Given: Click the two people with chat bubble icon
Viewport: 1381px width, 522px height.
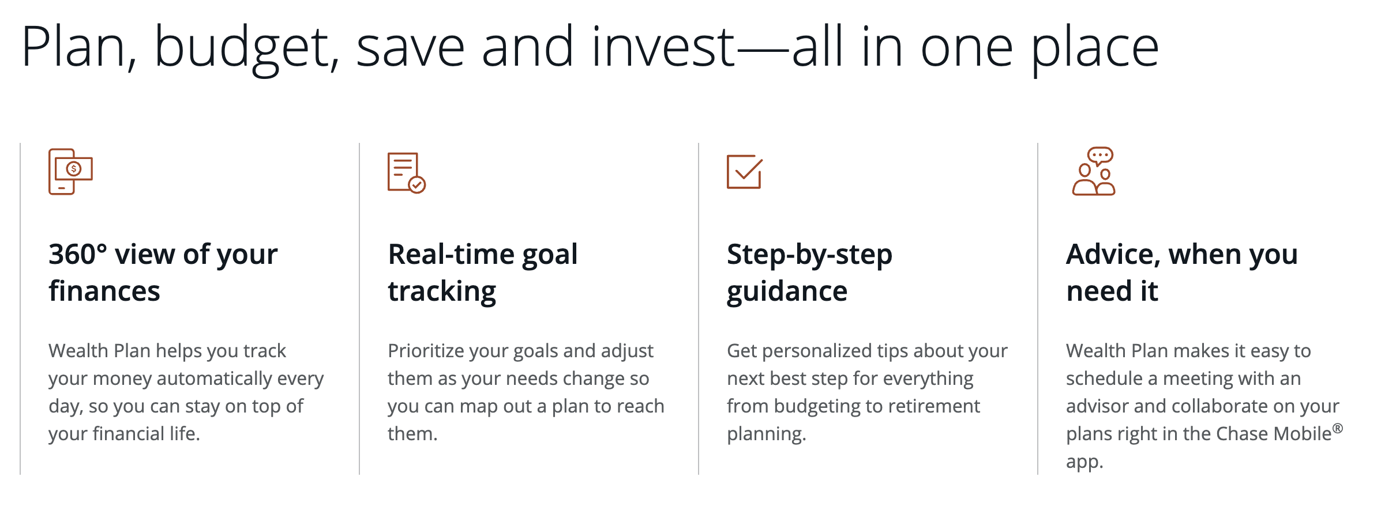Looking at the screenshot, I should (1093, 172).
